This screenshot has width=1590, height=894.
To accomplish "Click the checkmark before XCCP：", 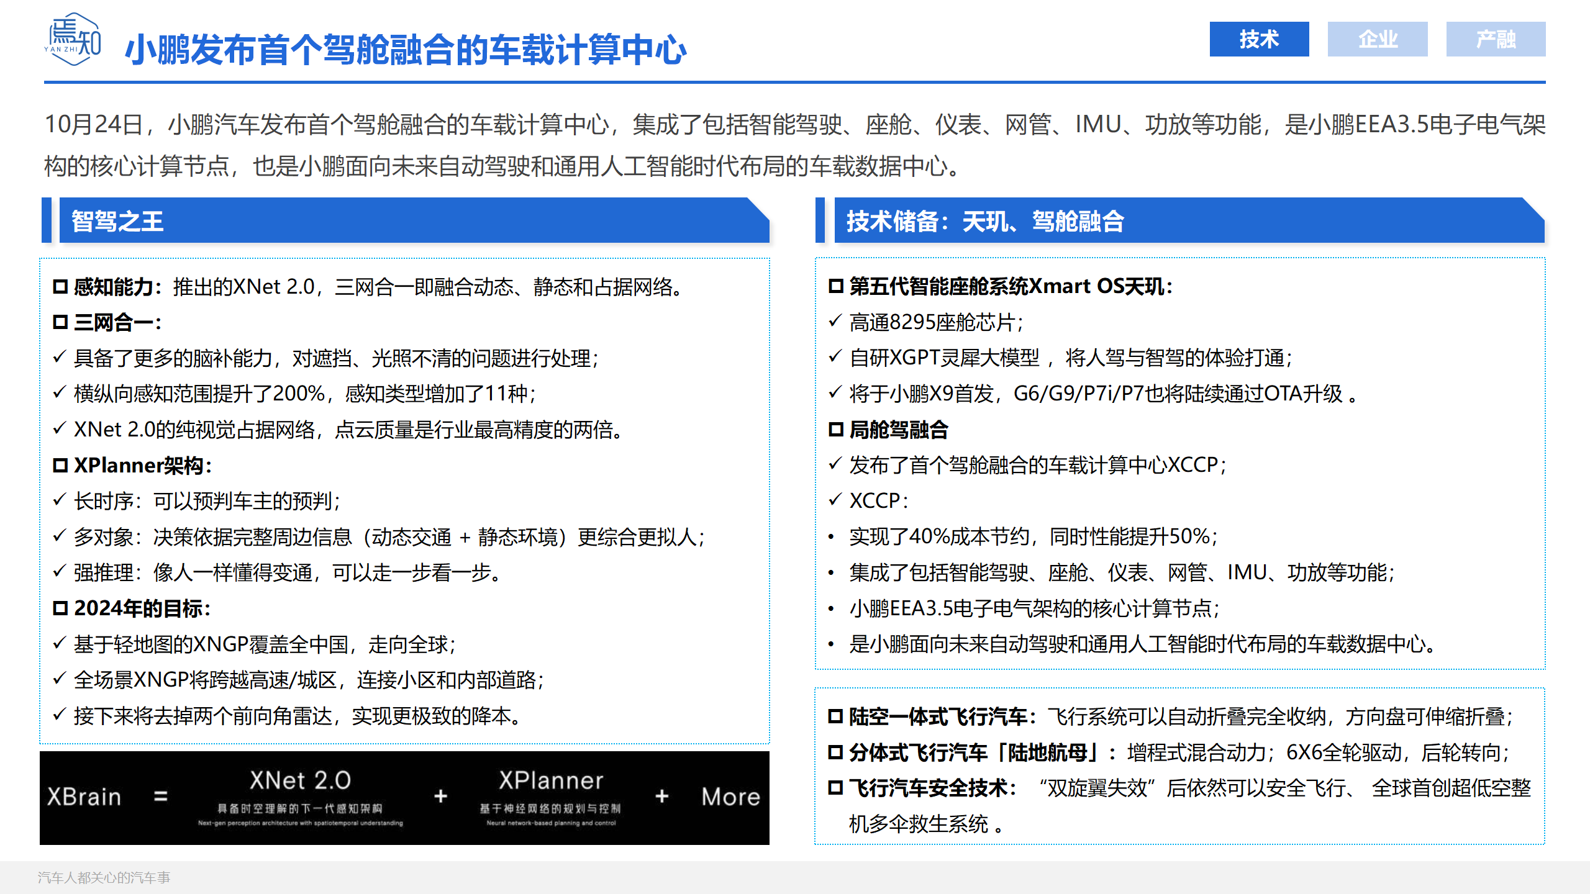I will pyautogui.click(x=835, y=499).
